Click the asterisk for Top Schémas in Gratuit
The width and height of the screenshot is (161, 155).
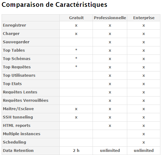click(76, 58)
